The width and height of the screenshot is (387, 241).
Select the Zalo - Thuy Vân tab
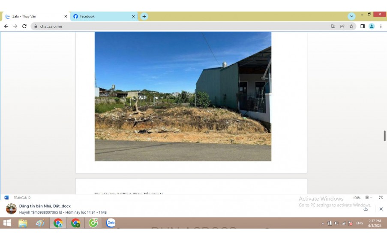34,16
